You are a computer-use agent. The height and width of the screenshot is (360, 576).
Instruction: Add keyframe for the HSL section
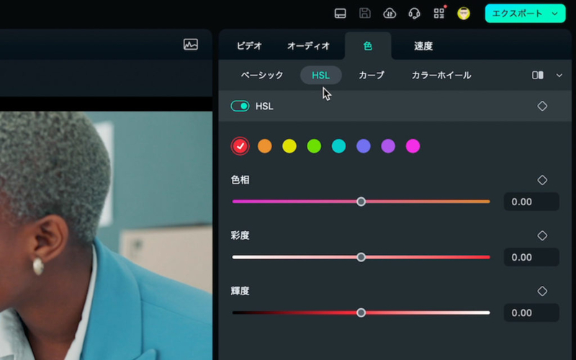542,106
